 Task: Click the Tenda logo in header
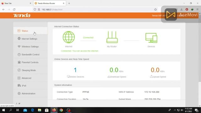[x=22, y=15]
